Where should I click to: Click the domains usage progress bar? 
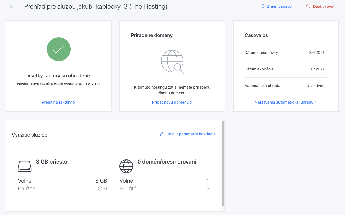(164, 199)
